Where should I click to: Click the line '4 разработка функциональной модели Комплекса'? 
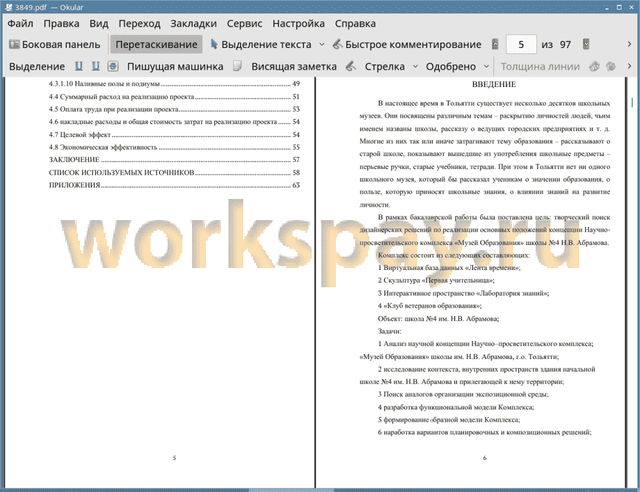tap(456, 407)
